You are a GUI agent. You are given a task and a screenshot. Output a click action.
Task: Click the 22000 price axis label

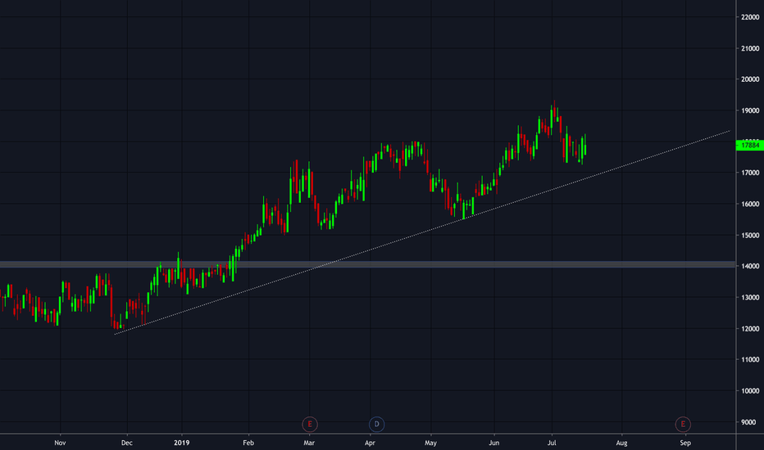750,17
